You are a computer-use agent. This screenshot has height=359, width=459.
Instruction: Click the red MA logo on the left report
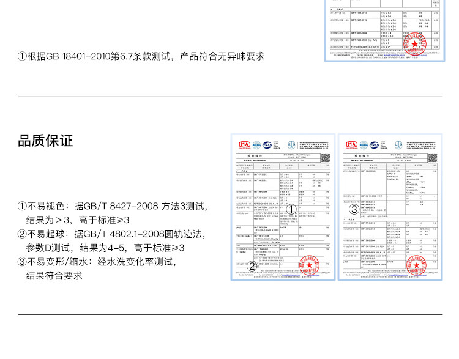[x=242, y=144]
